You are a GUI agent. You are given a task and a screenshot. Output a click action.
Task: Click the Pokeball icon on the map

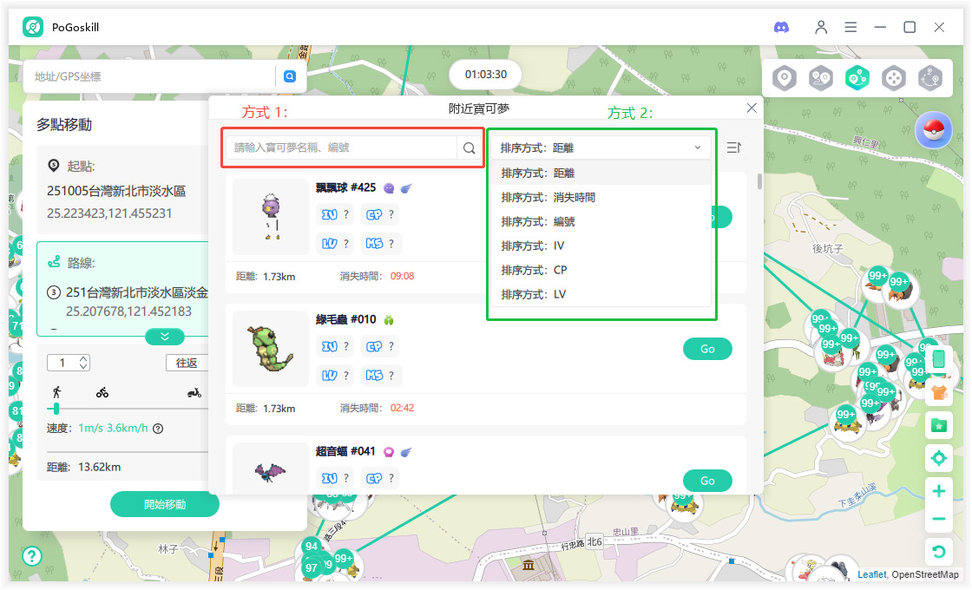(x=934, y=130)
